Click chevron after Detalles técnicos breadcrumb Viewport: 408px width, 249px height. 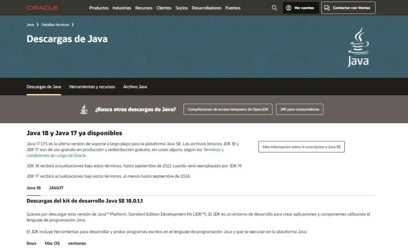(73, 25)
